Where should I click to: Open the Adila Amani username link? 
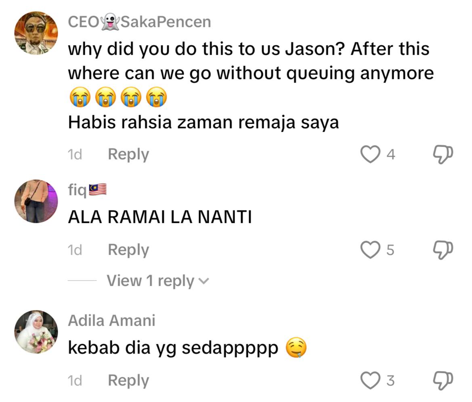111,321
